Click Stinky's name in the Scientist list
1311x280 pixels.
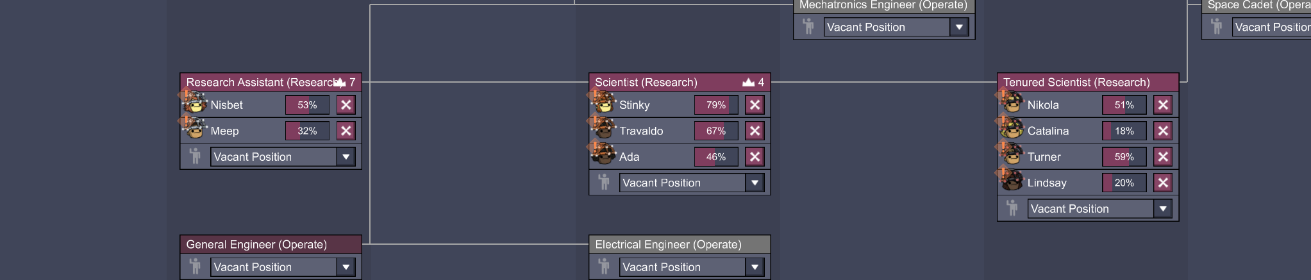[634, 104]
